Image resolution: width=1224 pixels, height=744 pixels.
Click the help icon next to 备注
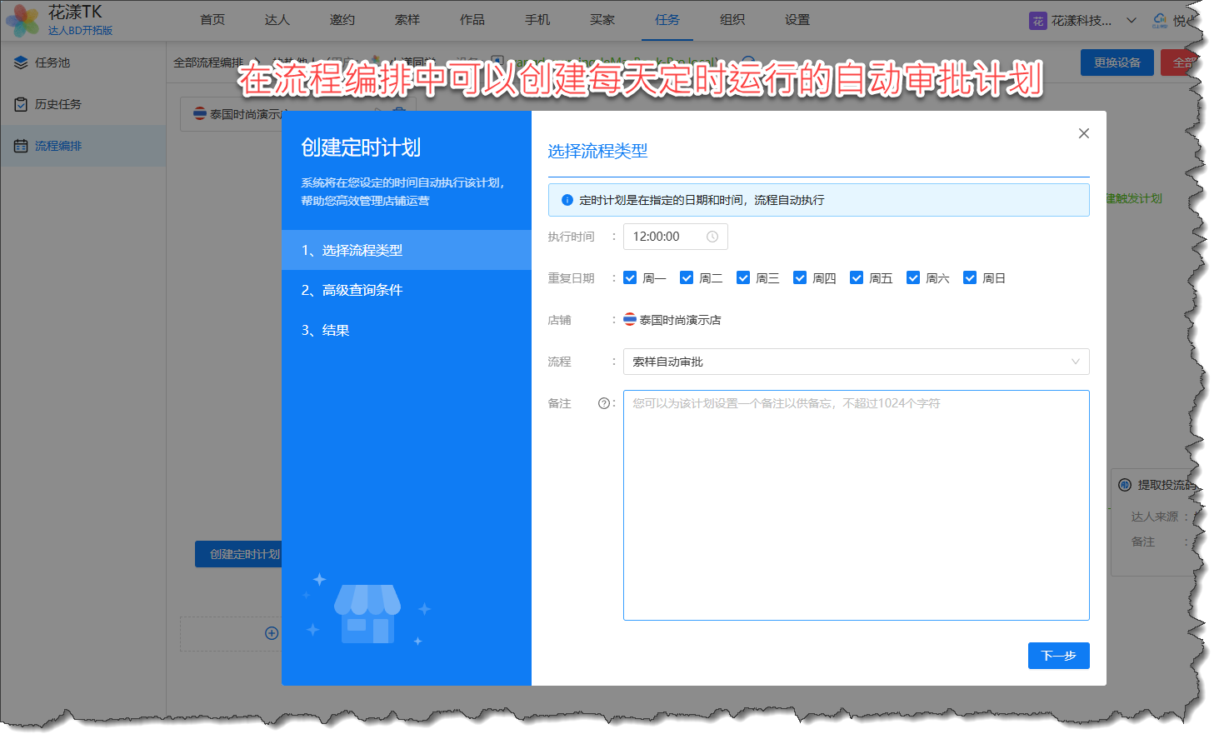click(x=604, y=403)
